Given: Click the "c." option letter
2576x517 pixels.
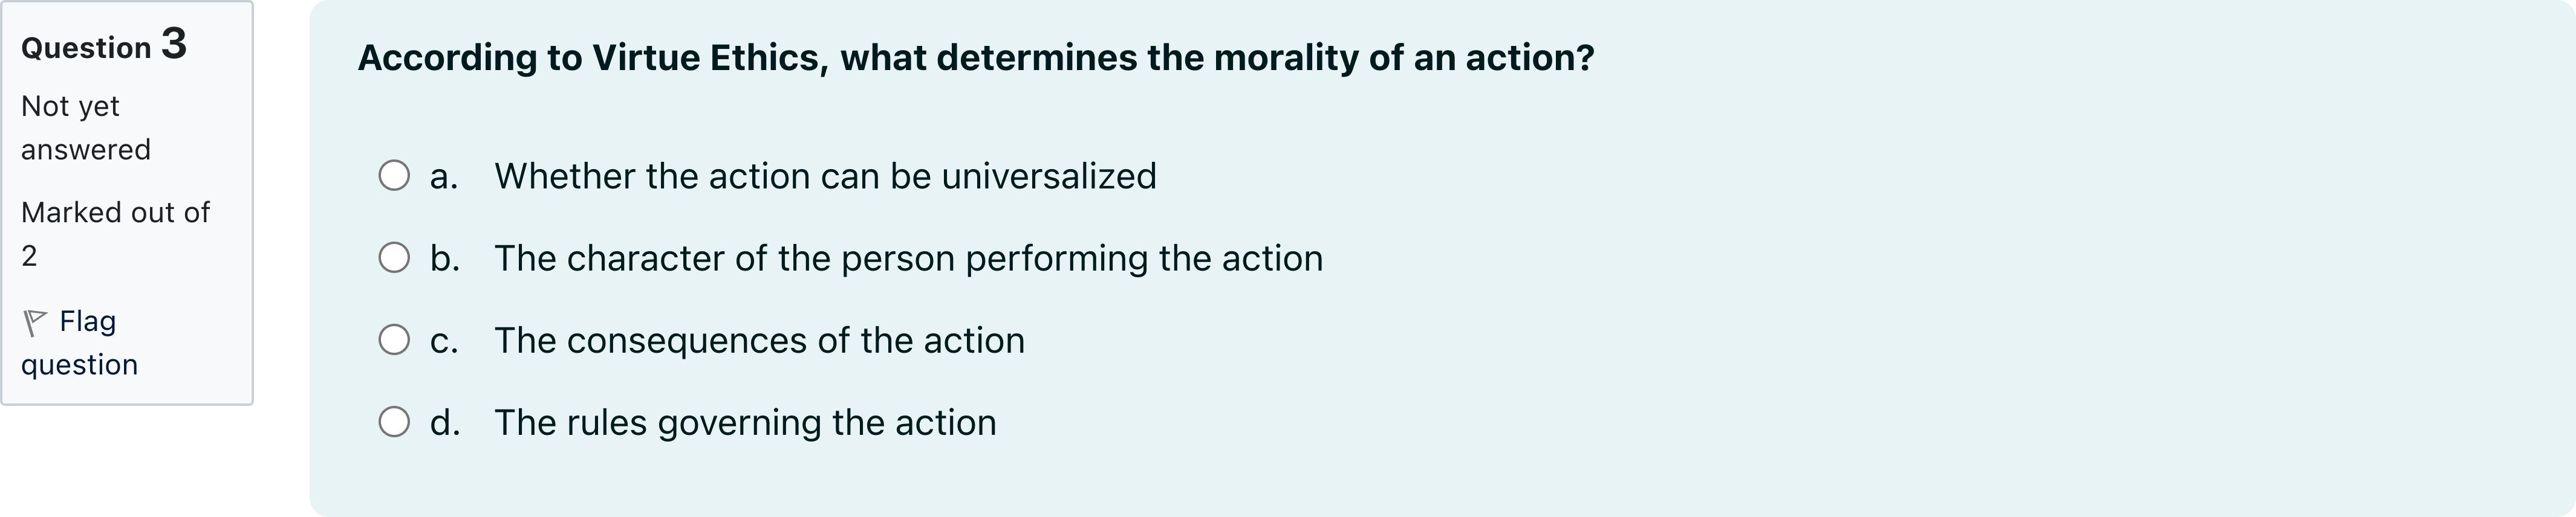Looking at the screenshot, I should (444, 341).
